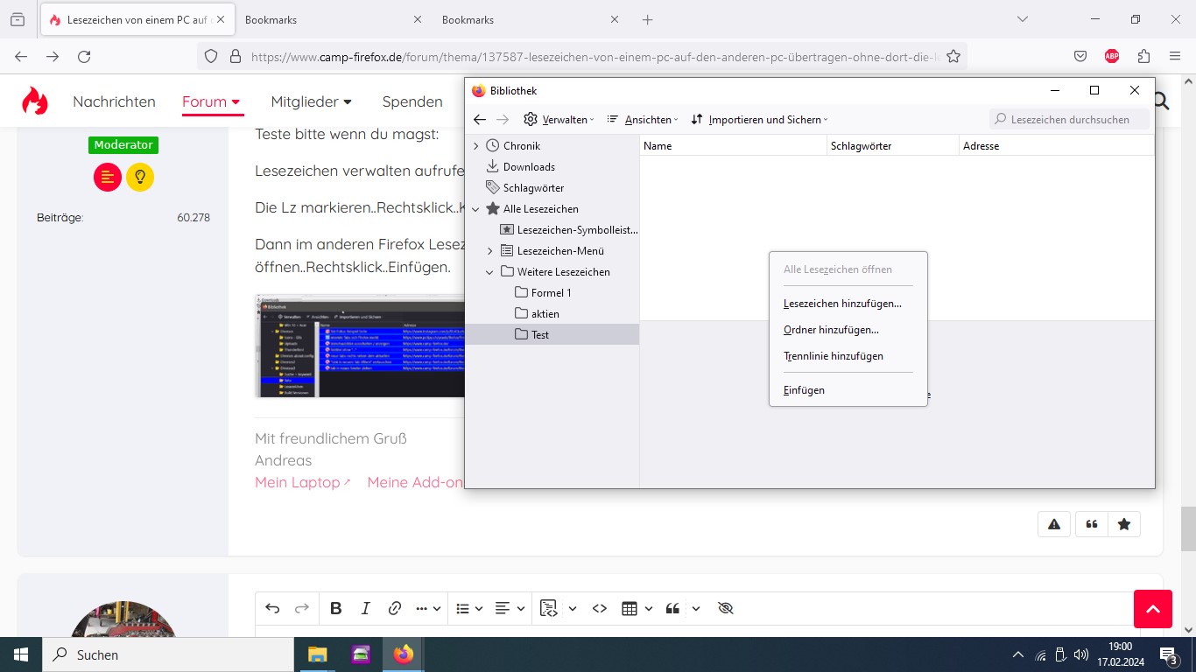
Task: Collapse the Weitere Lesezeichen folder
Action: (x=489, y=272)
